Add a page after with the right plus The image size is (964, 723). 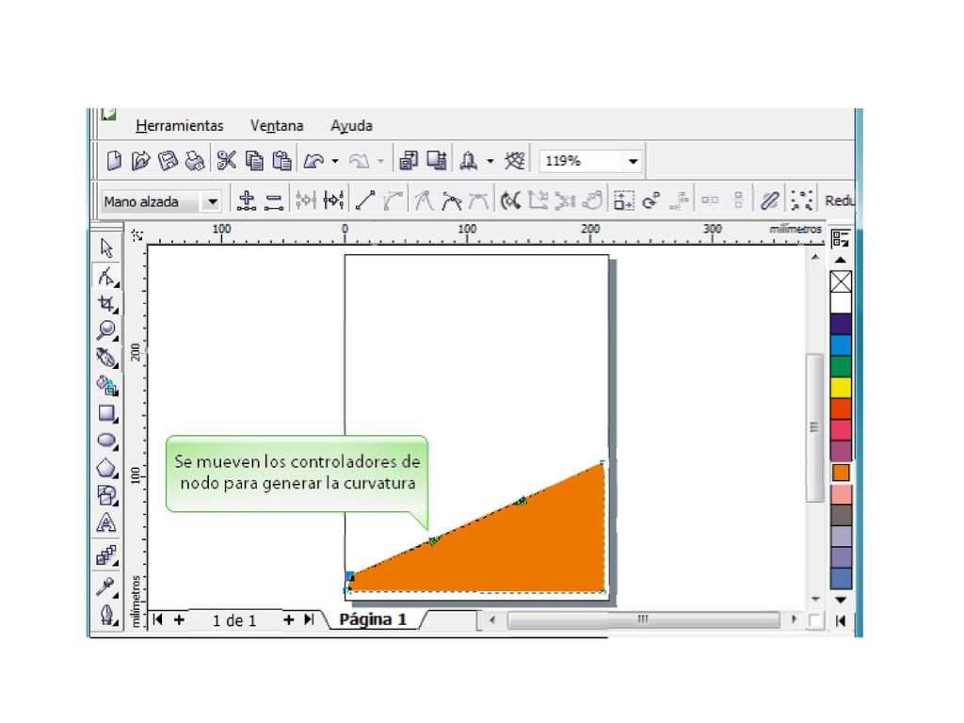coord(288,619)
